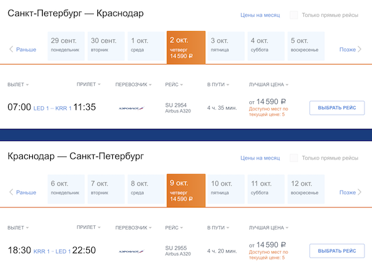Viewport: 372px width, 270px height.
Task: Select the 12 окт. воскресенье date tab
Action: click(306, 188)
